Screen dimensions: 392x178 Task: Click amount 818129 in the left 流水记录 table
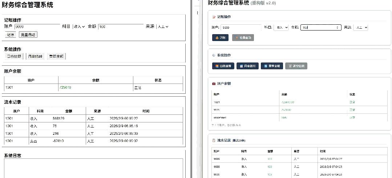[x=58, y=118]
